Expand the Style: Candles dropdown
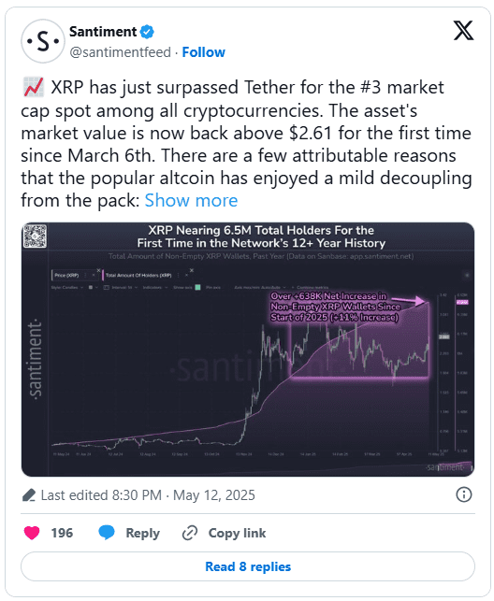494x601 pixels. tap(67, 287)
